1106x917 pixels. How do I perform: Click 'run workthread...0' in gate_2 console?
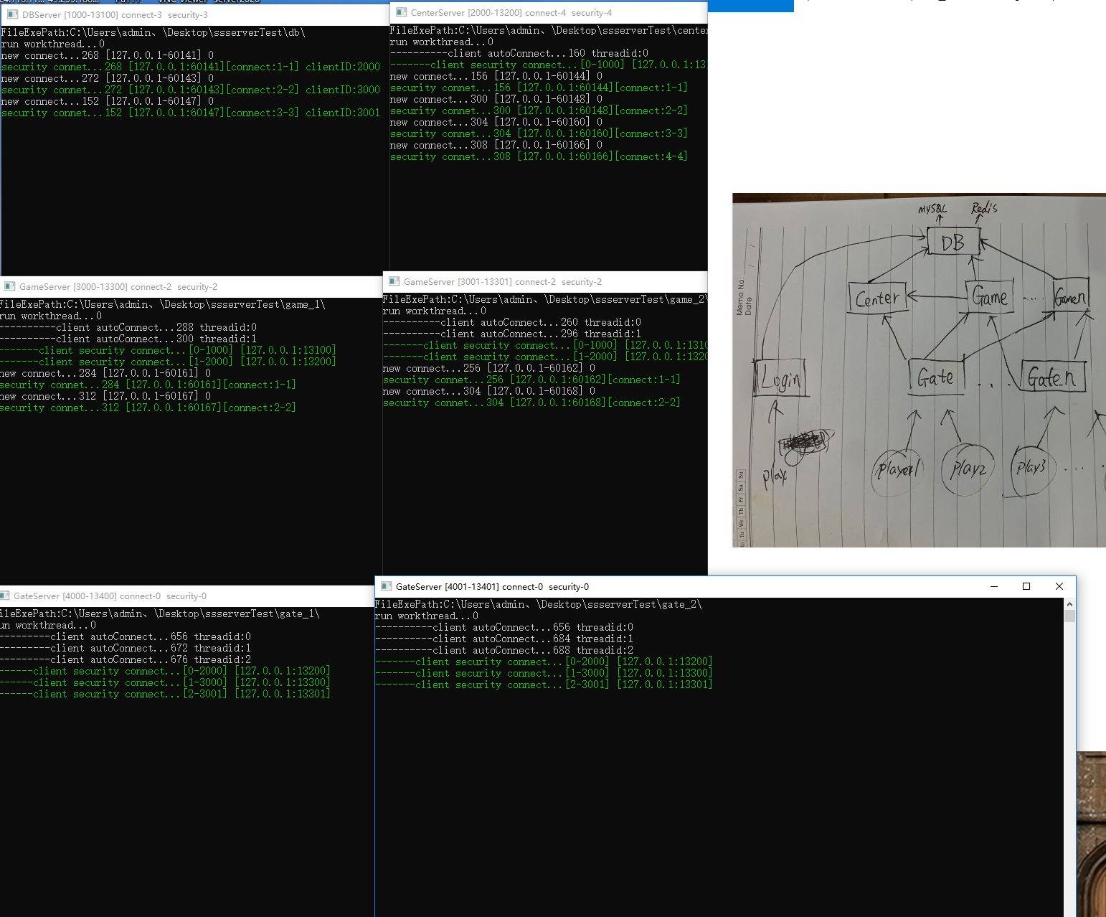pyautogui.click(x=427, y=616)
